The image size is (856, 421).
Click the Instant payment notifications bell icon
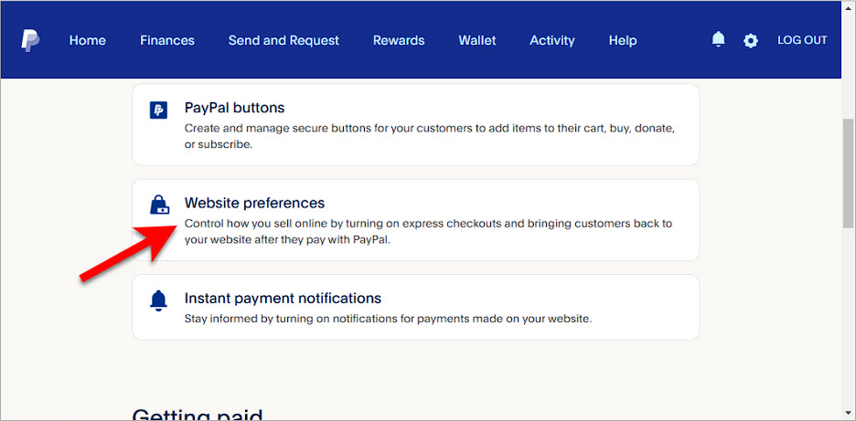(x=158, y=301)
